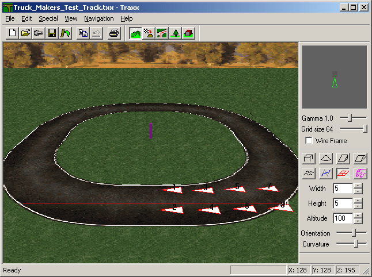This screenshot has height=277, width=372.
Task: Click the New file toolbar icon
Action: [12, 33]
